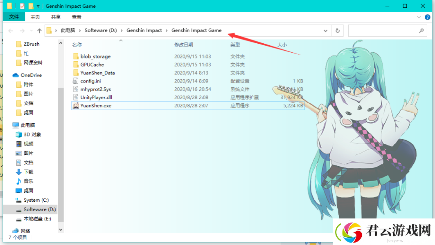Select the config.ini file icon
This screenshot has width=435, height=245.
tap(75, 81)
